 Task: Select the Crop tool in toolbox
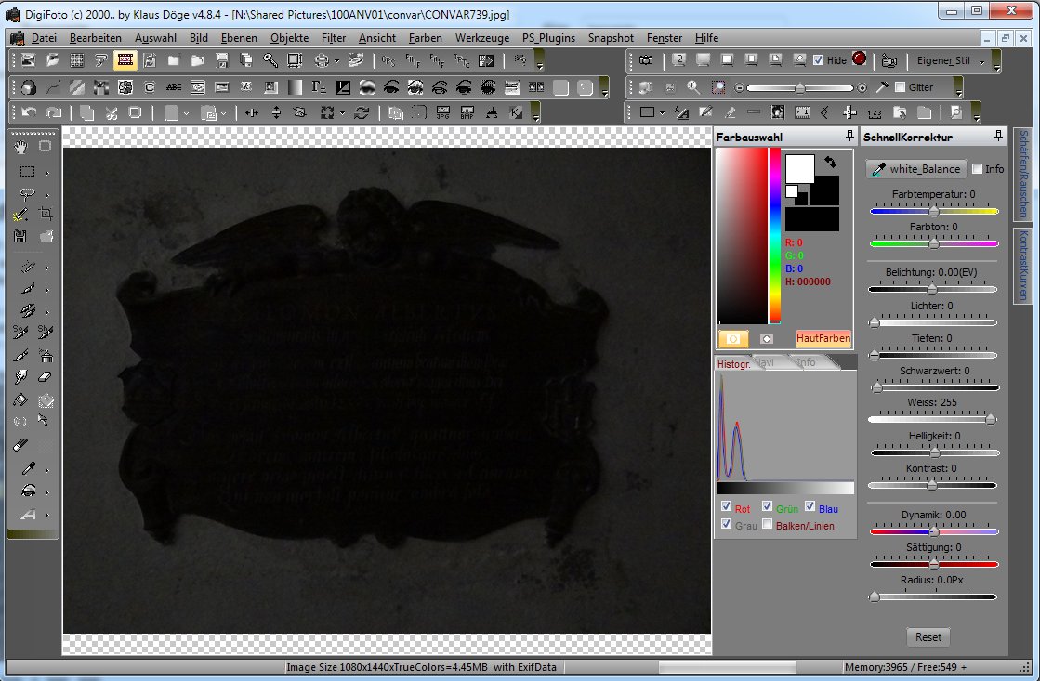tap(45, 214)
